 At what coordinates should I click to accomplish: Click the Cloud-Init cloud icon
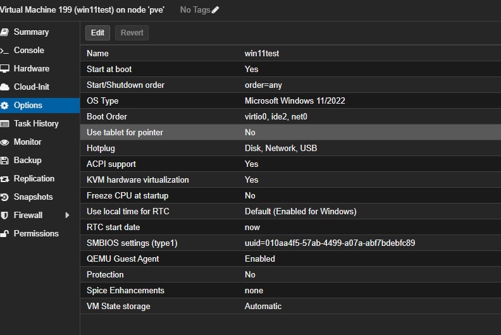click(x=4, y=87)
